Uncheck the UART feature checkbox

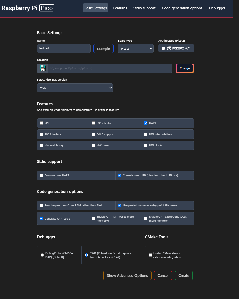tap(146, 123)
